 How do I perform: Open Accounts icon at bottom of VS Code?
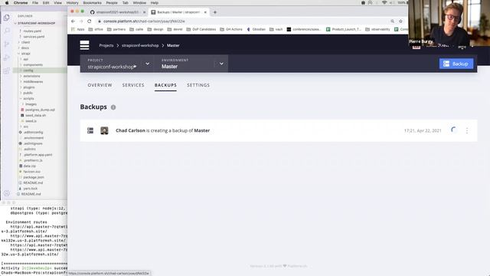click(x=7, y=193)
